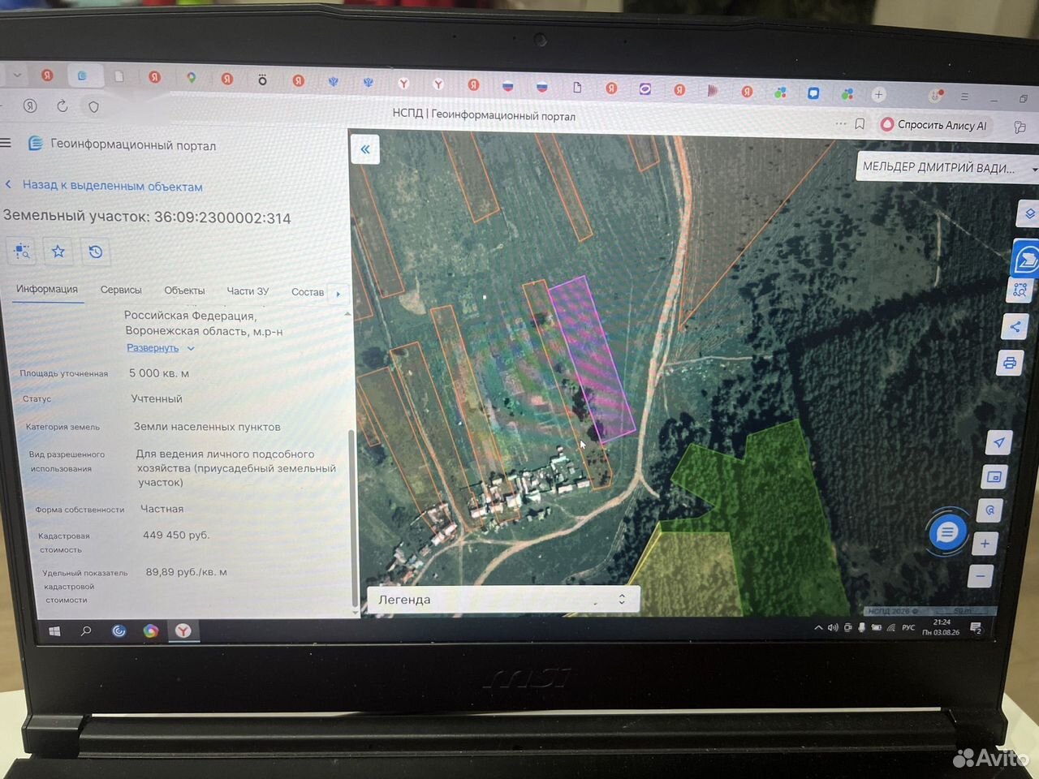The image size is (1039, 779).
Task: Click the Спросить Алису AI button
Action: click(934, 125)
